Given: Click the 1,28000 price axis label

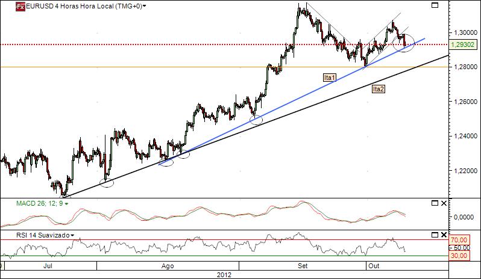Looking at the screenshot, I should 466,67.
